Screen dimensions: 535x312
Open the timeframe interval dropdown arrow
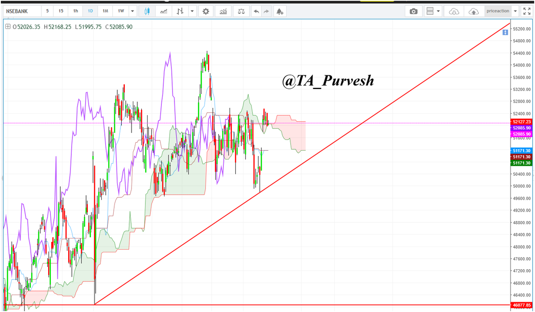133,11
